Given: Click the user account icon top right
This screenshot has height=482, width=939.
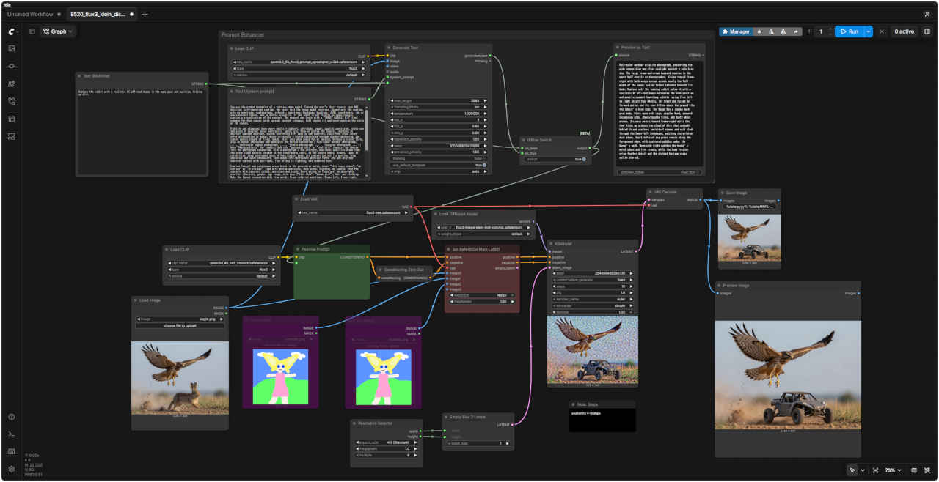Looking at the screenshot, I should [x=927, y=14].
